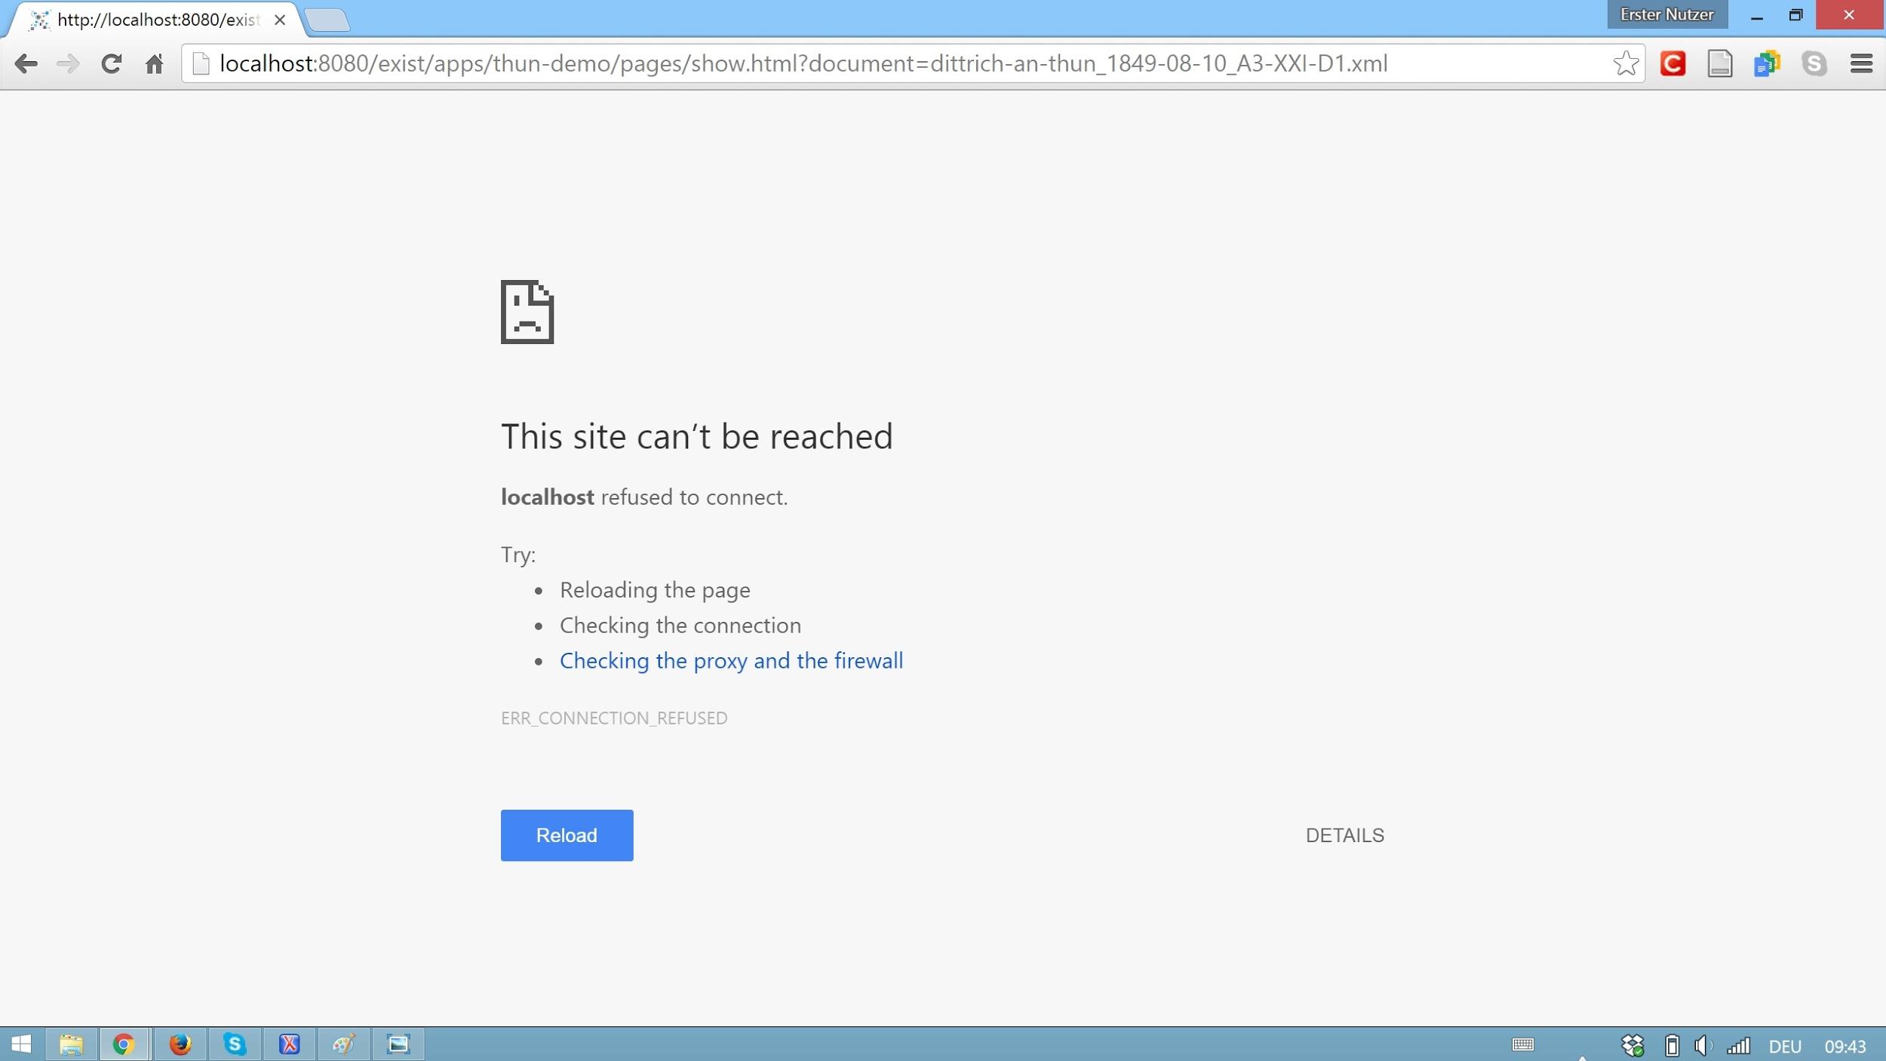Go to the browser home page
Viewport: 1886px width, 1061px height.
[154, 63]
